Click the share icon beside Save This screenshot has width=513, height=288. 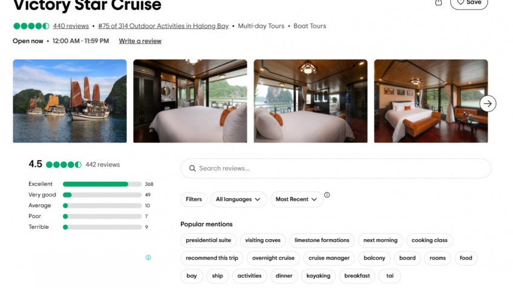coord(439,3)
